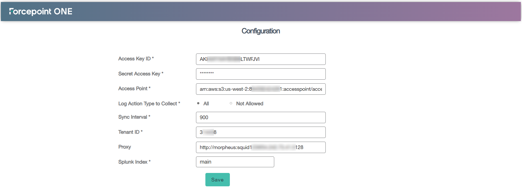Screen dimensions: 522x194
Task: Click the Splunk Index label
Action: click(x=134, y=162)
